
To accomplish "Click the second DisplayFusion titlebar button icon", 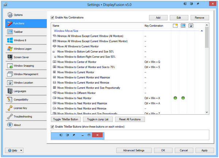I will tap(192, 4).
